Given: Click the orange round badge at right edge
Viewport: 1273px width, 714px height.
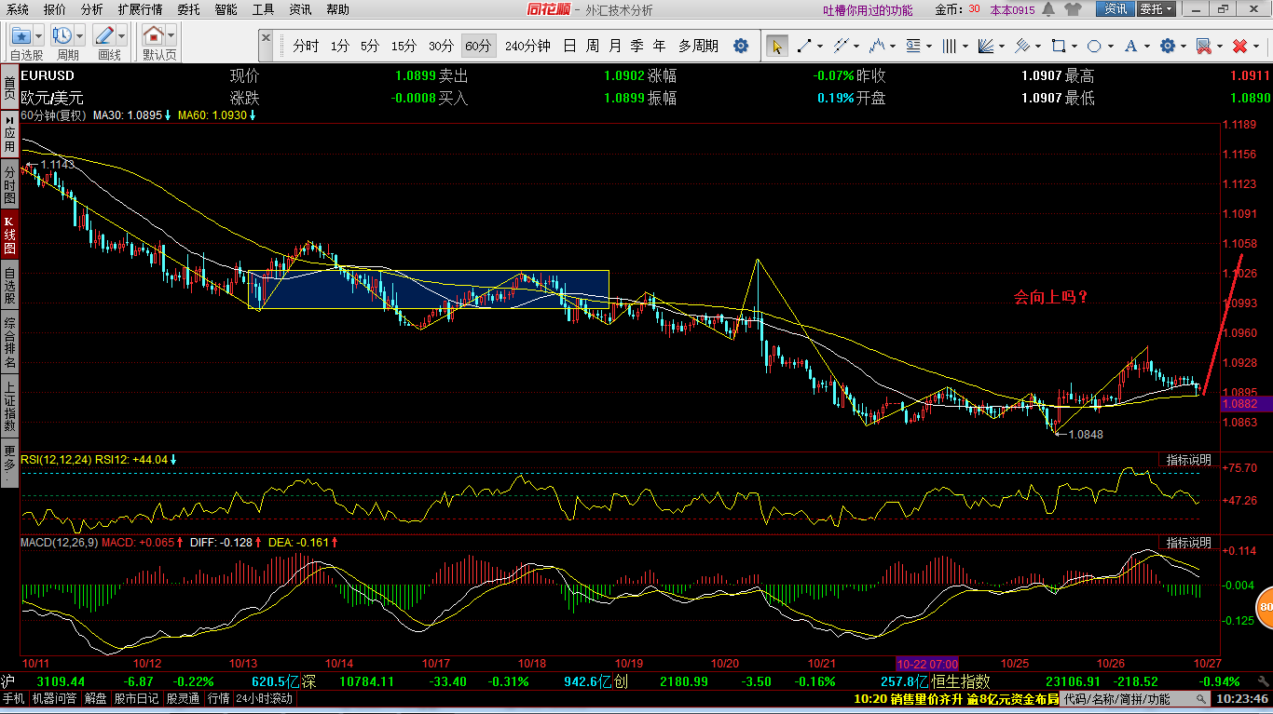Looking at the screenshot, I should [1264, 607].
